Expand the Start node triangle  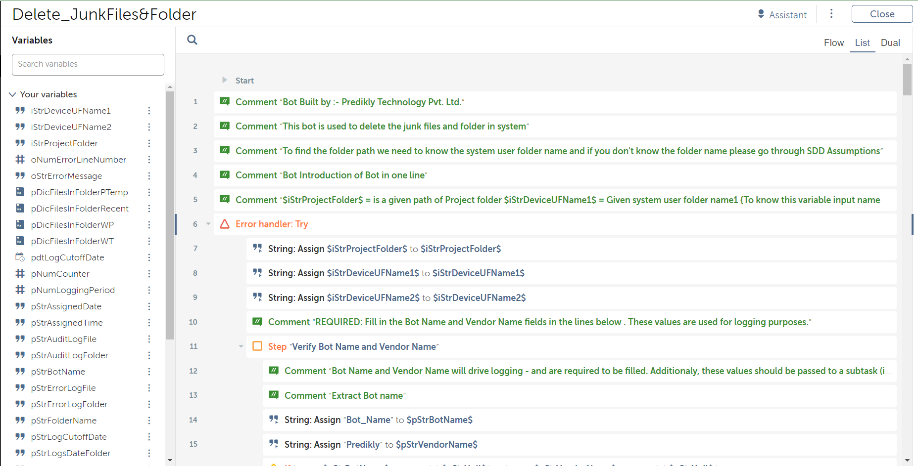[x=225, y=80]
